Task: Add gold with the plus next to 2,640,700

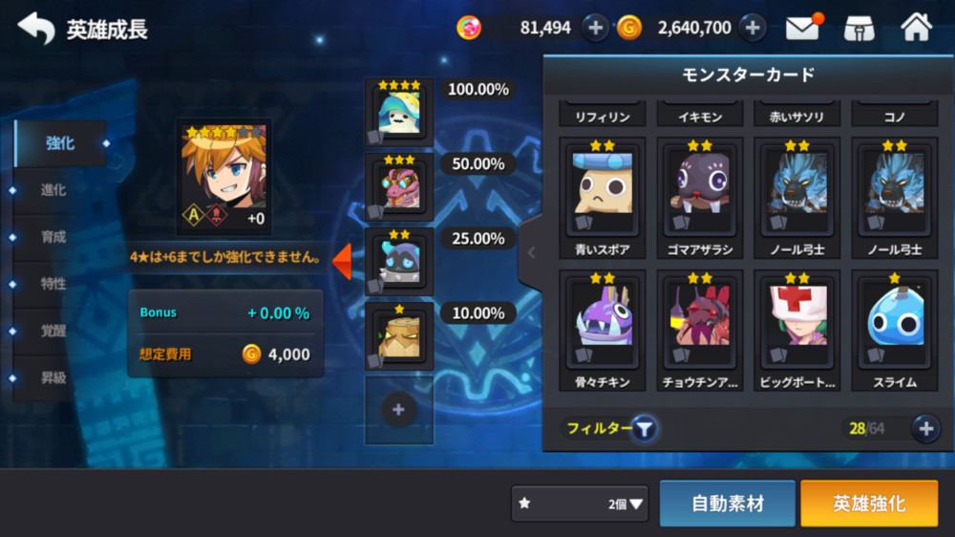Action: click(753, 28)
